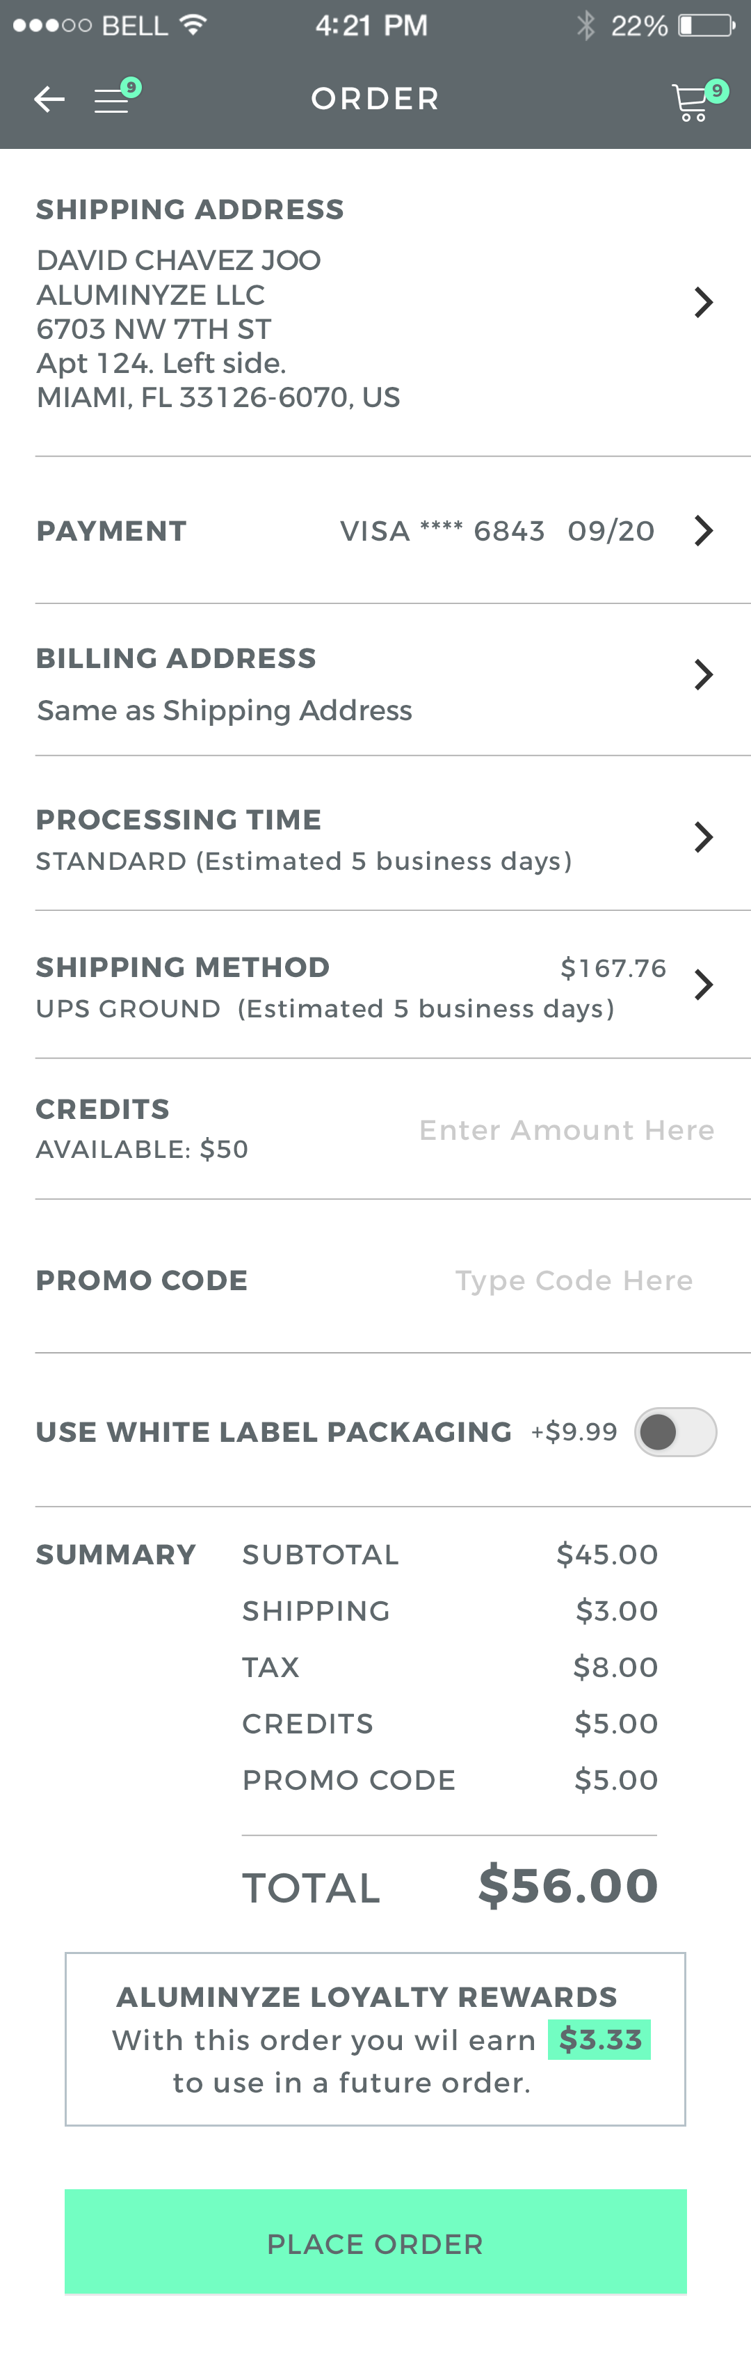Tap the Wi-Fi signal icon
The width and height of the screenshot is (751, 2366).
tap(193, 25)
